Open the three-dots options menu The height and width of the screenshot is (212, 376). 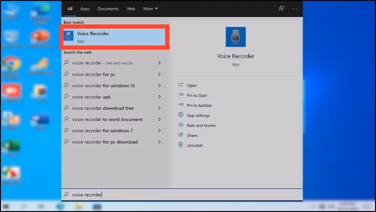click(294, 8)
